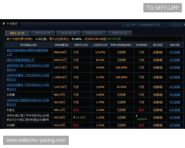The height and width of the screenshot is (148, 185).
Task: Click the 100.00% pledge cell in 1273.76万 row
Action: coord(121,68)
